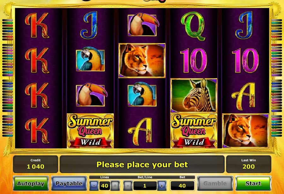284x194 pixels.
Task: Click the zebra symbol on reel four
Action: point(194,95)
